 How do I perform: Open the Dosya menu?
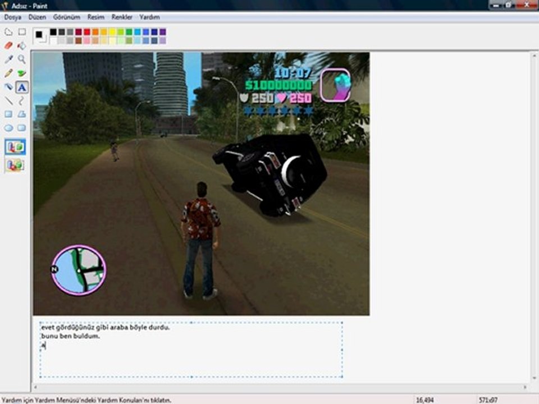point(13,17)
